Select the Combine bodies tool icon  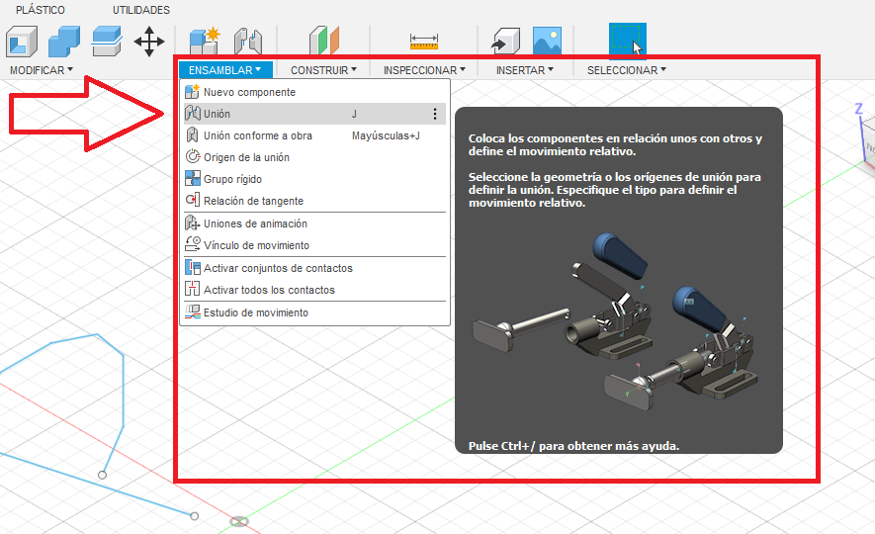(64, 42)
